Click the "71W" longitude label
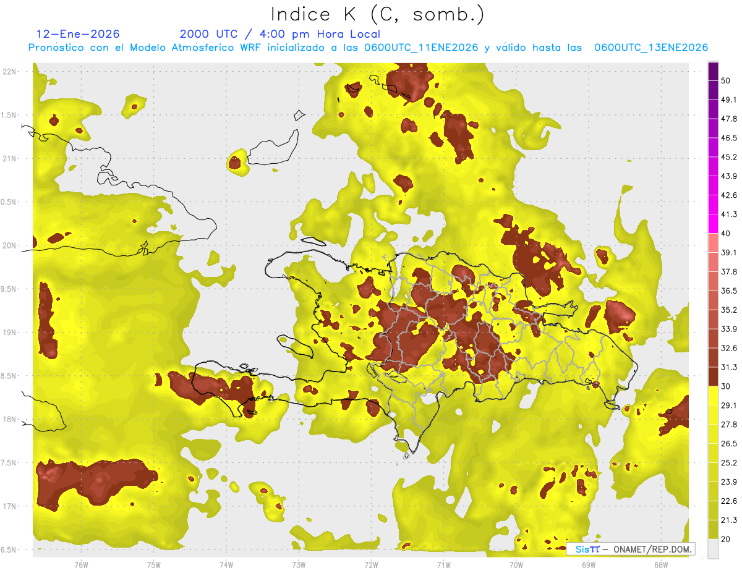742x573 pixels. (443, 564)
